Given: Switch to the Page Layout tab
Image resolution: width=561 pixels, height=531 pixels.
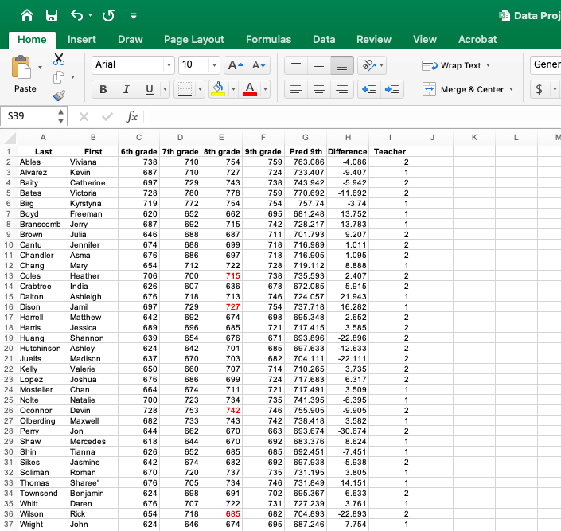Looking at the screenshot, I should 194,39.
